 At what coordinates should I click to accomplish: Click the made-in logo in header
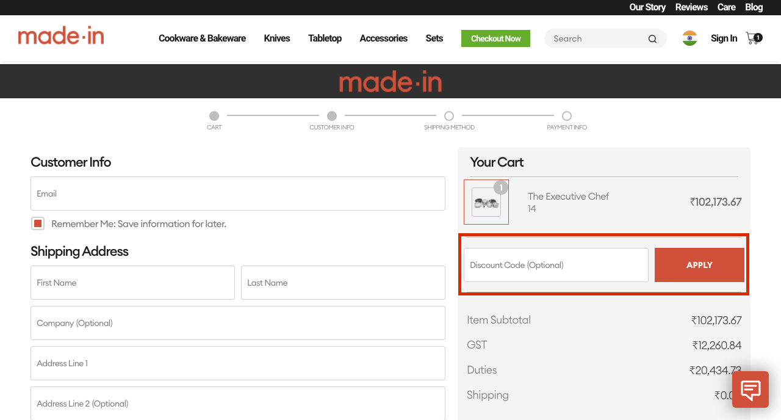(x=61, y=36)
